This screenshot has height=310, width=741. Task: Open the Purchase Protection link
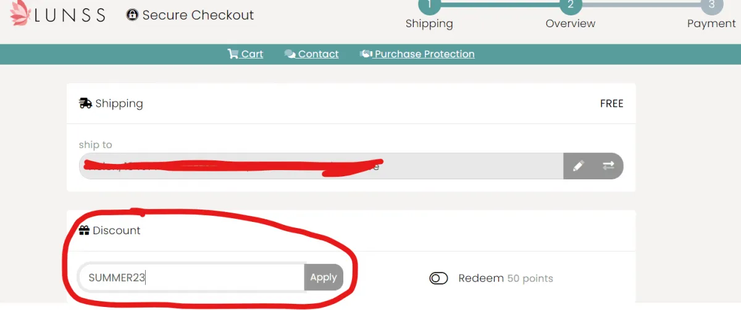424,54
